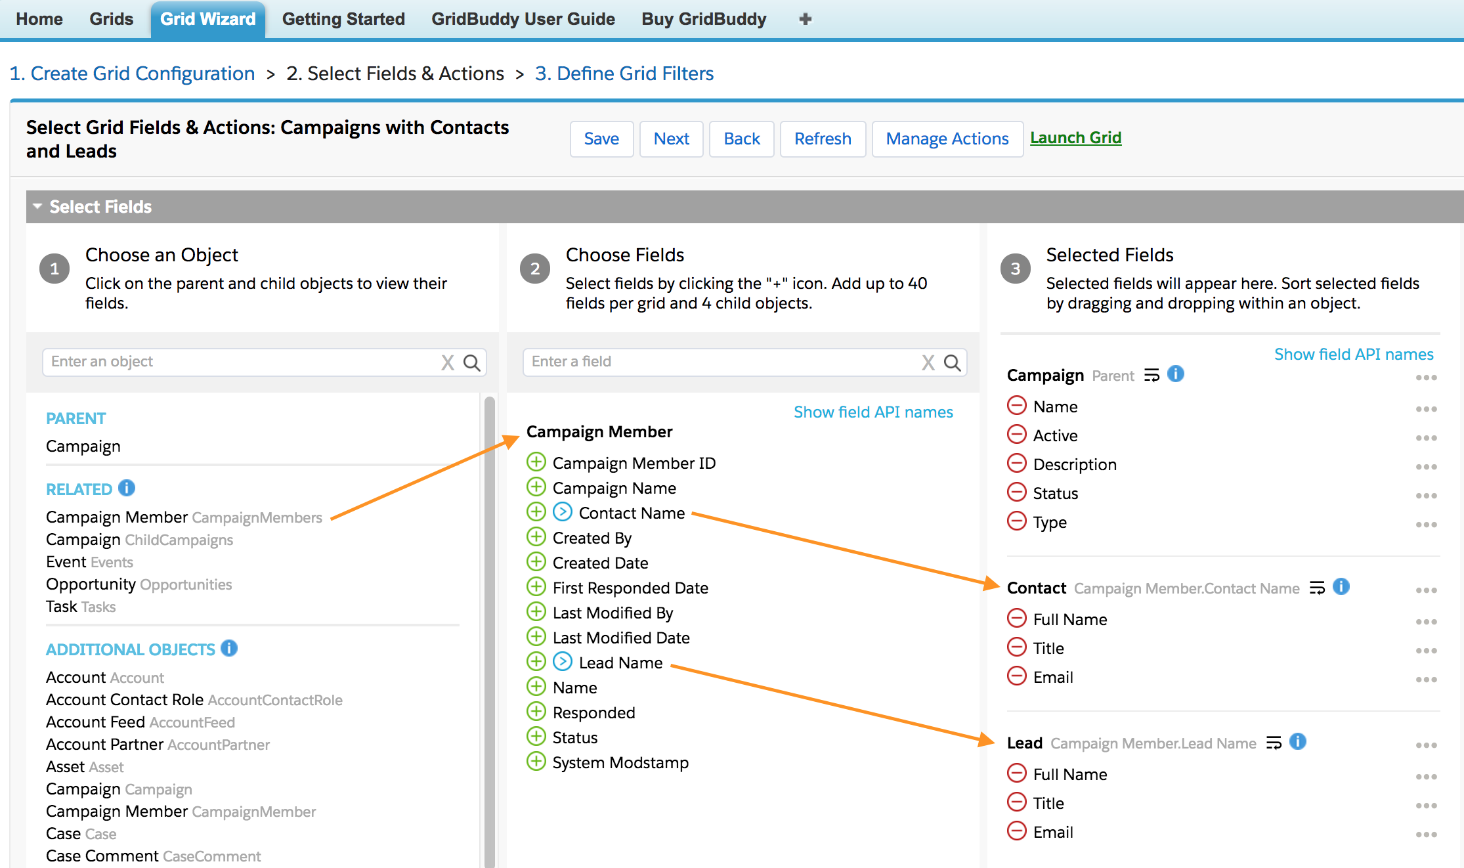Image resolution: width=1464 pixels, height=868 pixels.
Task: Add the Created By field
Action: click(x=536, y=537)
